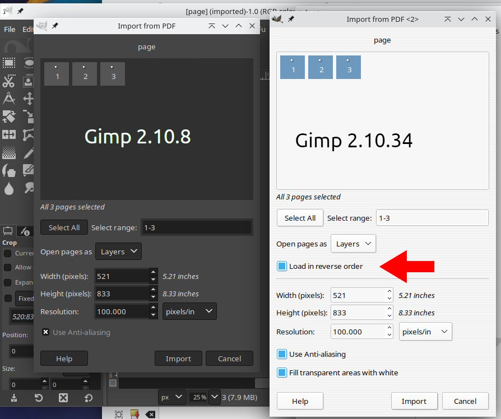Select the Blur/Sharpen droplet tool
The image size is (501, 419).
(8, 188)
